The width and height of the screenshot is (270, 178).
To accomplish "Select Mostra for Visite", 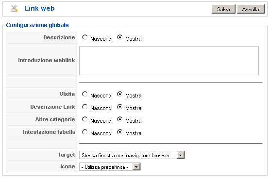I will pos(119,94).
